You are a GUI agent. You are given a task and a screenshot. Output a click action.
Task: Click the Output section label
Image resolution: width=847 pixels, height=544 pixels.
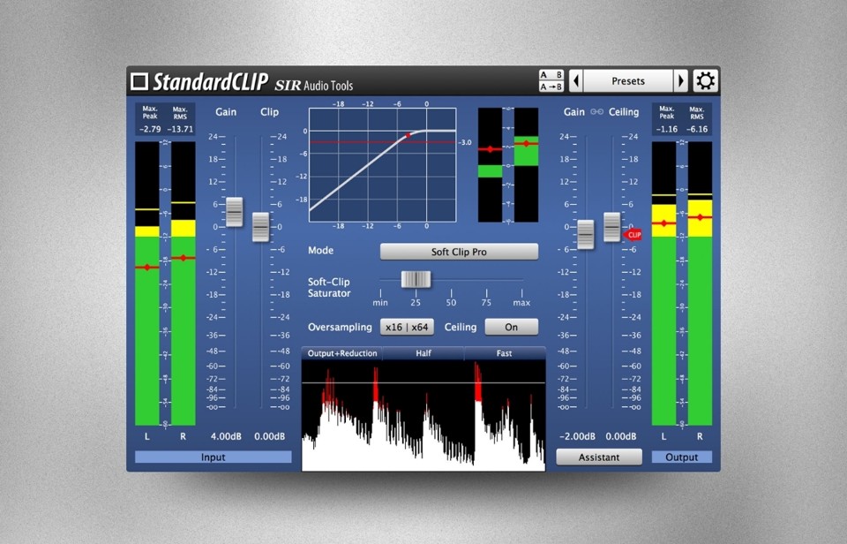(x=682, y=457)
